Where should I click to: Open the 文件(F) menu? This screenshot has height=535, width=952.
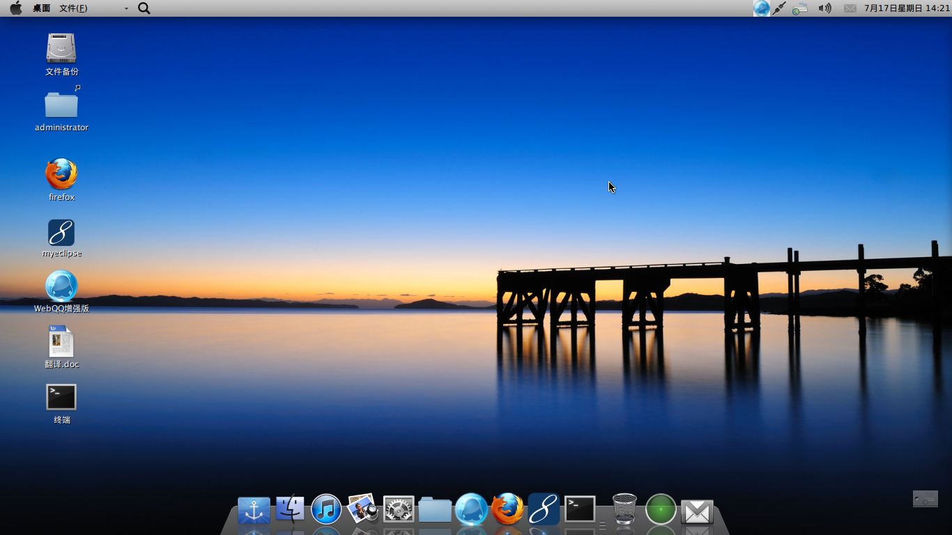(73, 8)
